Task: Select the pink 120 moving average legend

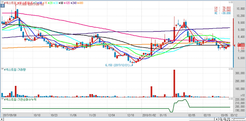Action: tap(67, 3)
